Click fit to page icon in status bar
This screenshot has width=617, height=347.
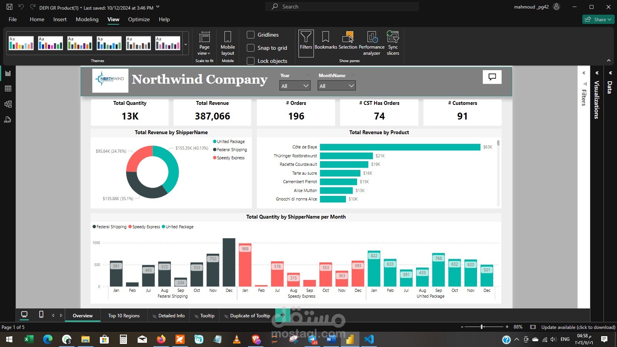[x=533, y=327]
